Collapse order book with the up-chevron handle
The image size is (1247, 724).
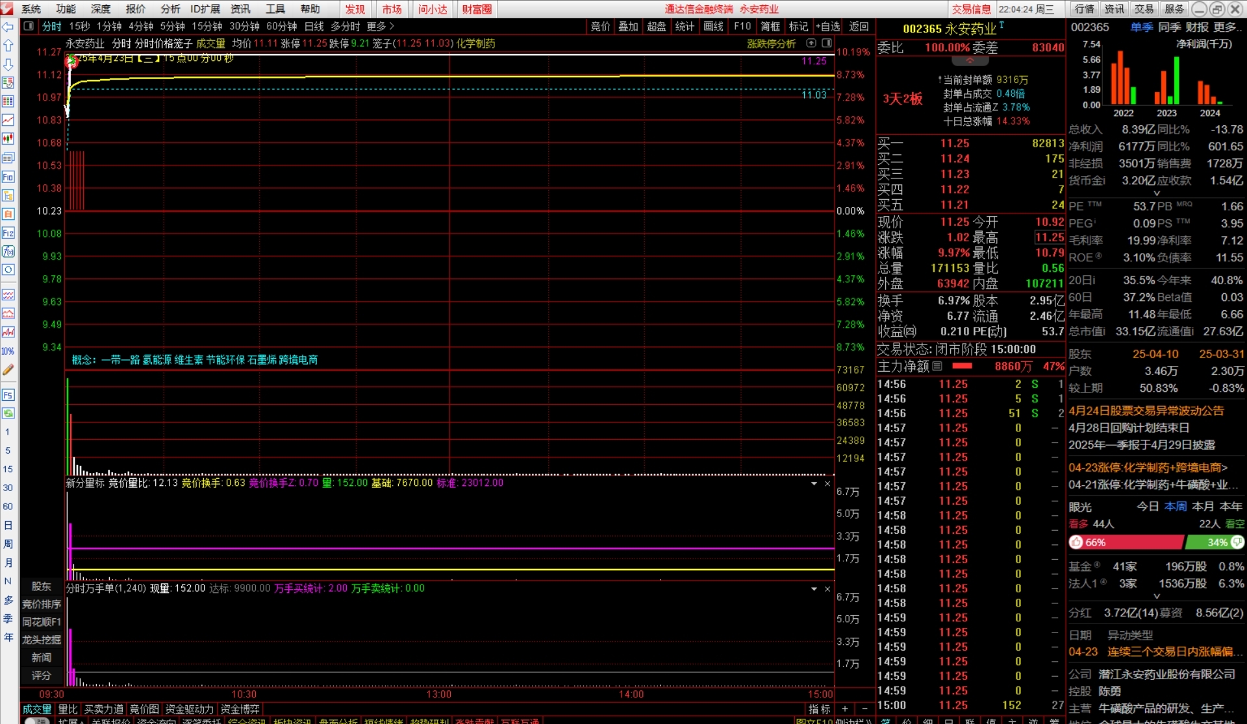(970, 60)
